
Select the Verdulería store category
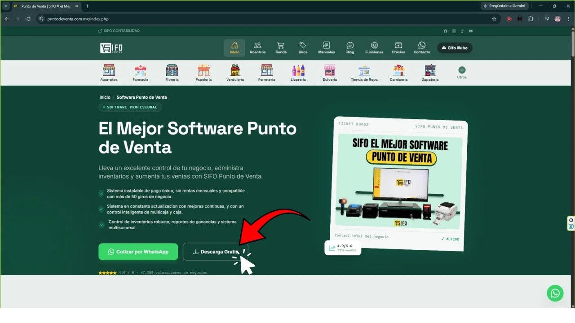point(235,73)
